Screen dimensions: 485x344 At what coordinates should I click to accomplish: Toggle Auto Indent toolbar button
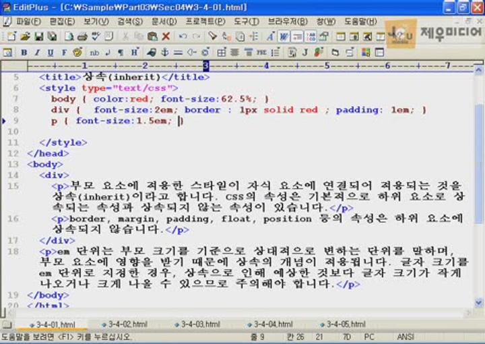coord(297,36)
